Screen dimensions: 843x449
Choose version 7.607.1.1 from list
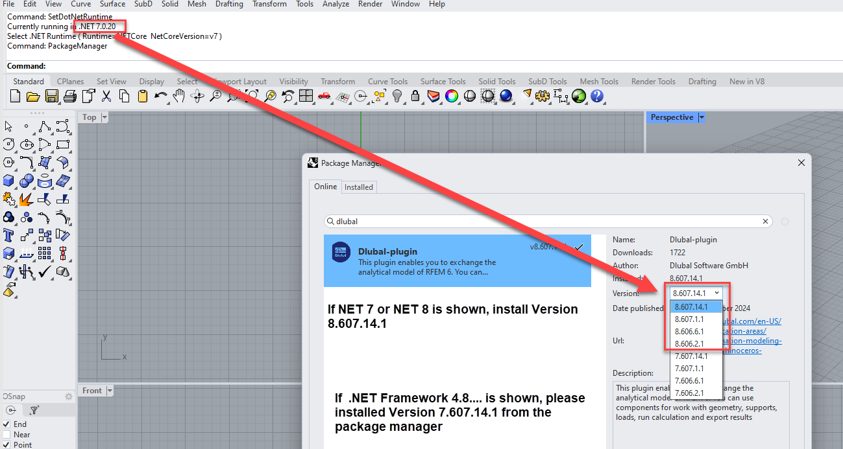click(x=696, y=369)
